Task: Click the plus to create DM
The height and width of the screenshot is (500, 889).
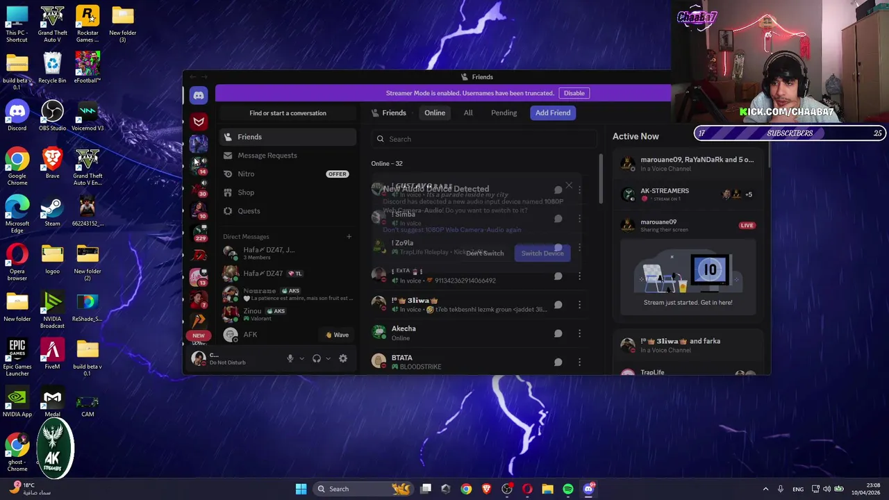Action: (349, 237)
